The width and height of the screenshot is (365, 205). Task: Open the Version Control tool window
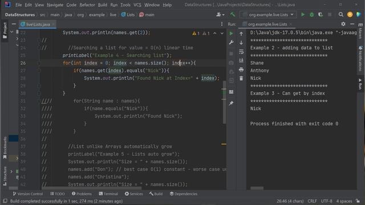[28, 194]
